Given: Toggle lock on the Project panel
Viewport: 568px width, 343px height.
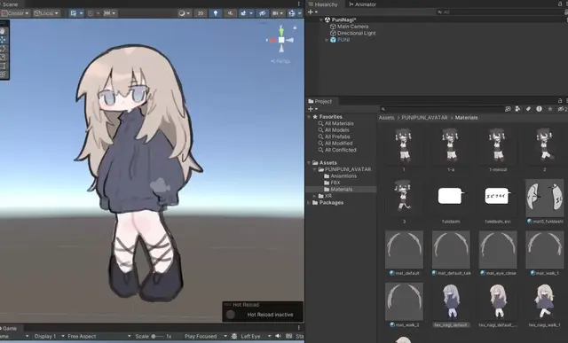Looking at the screenshot, I should pos(560,100).
